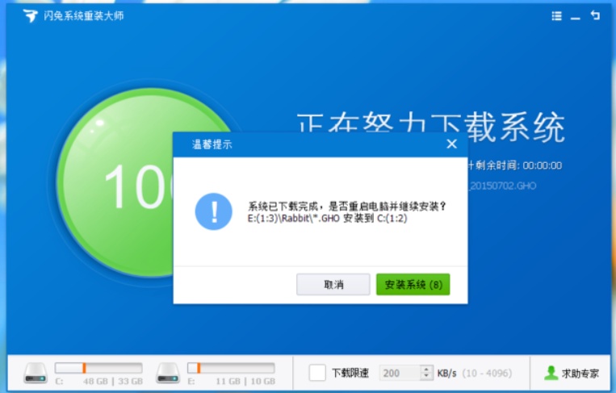Click the 系统已下载完成 message text

pyautogui.click(x=347, y=206)
